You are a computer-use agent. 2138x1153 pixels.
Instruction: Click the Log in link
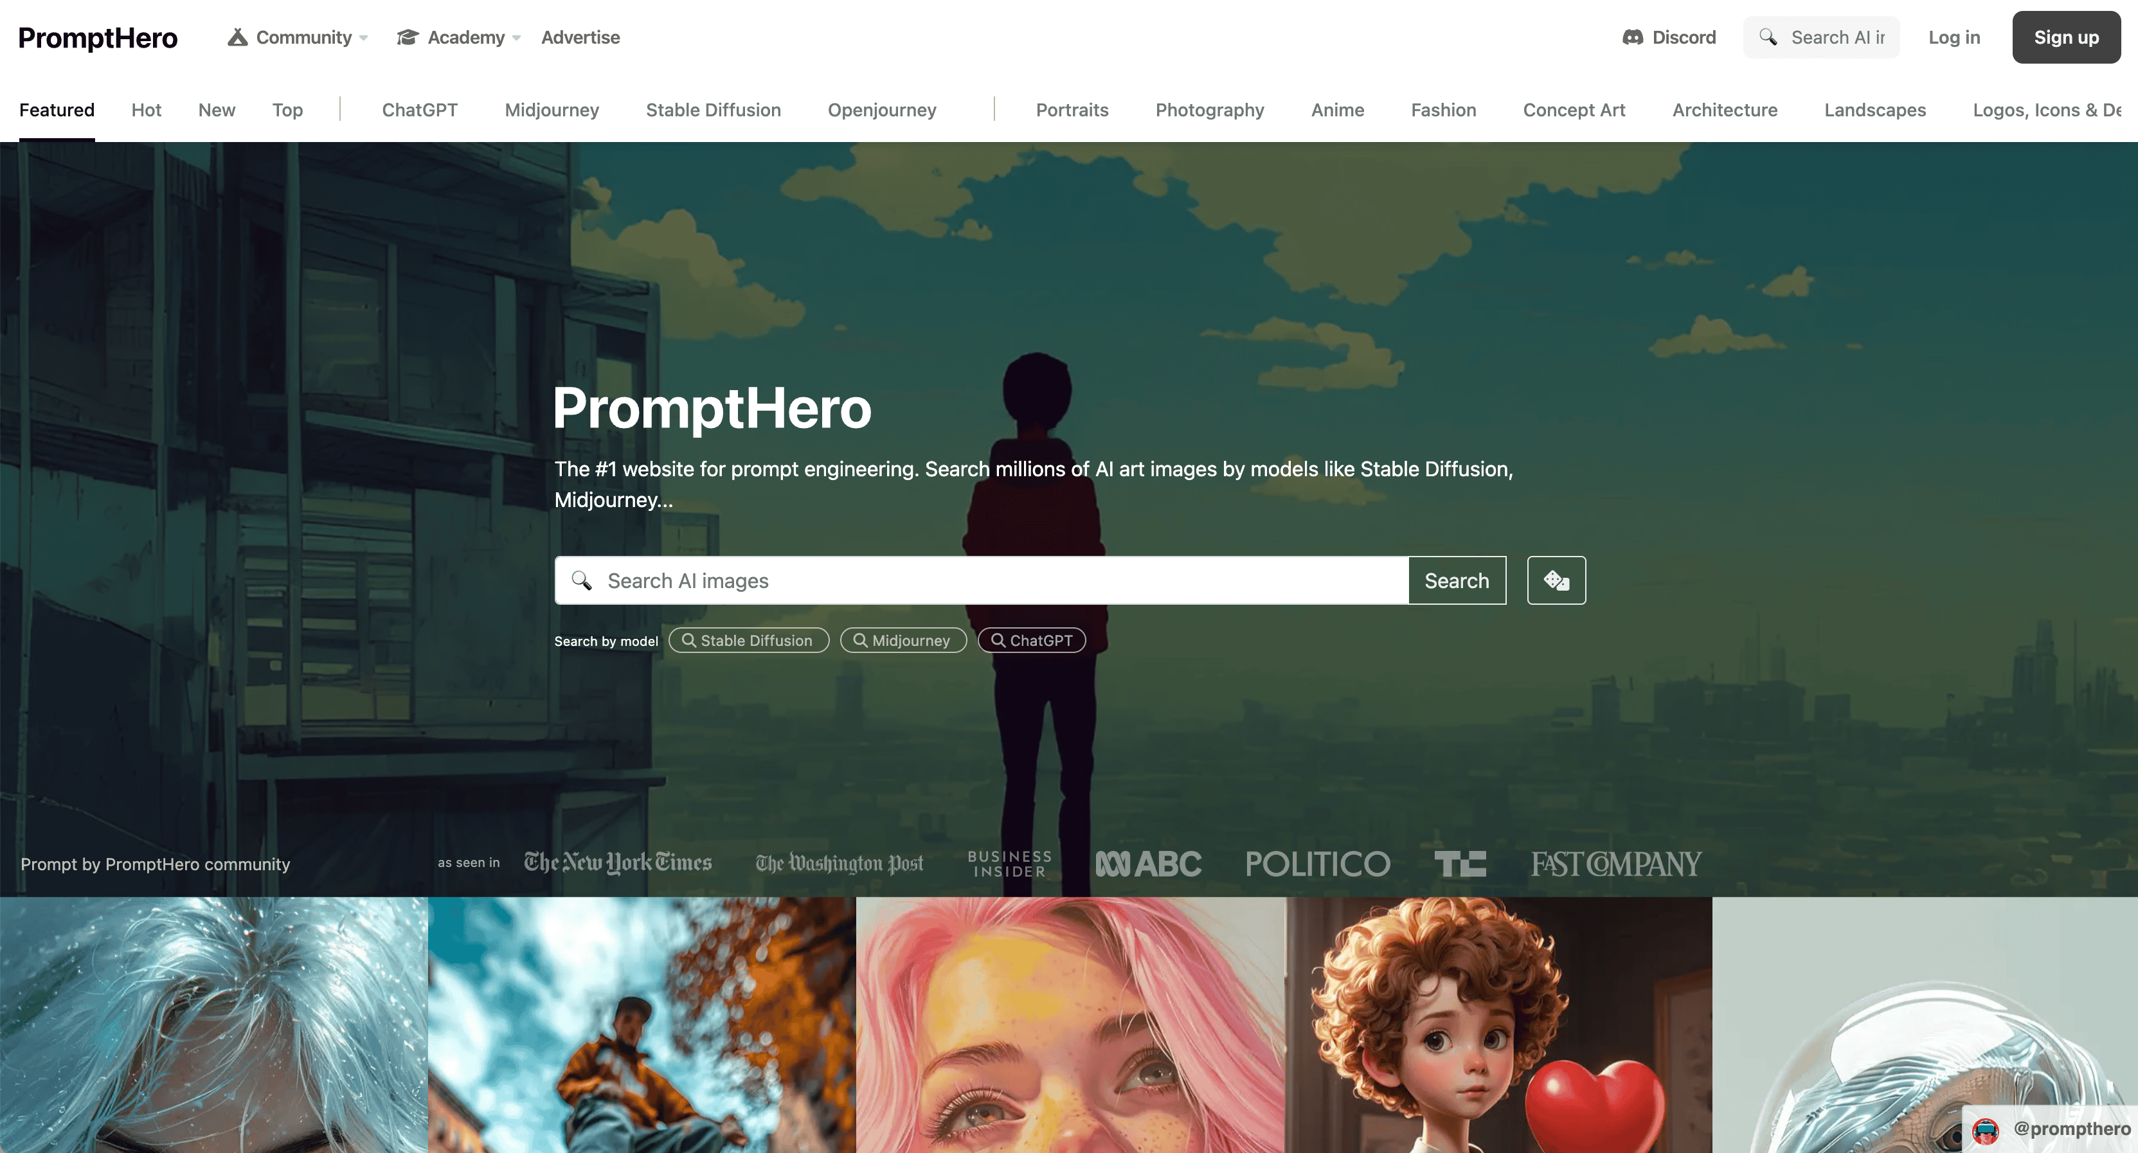(1954, 37)
